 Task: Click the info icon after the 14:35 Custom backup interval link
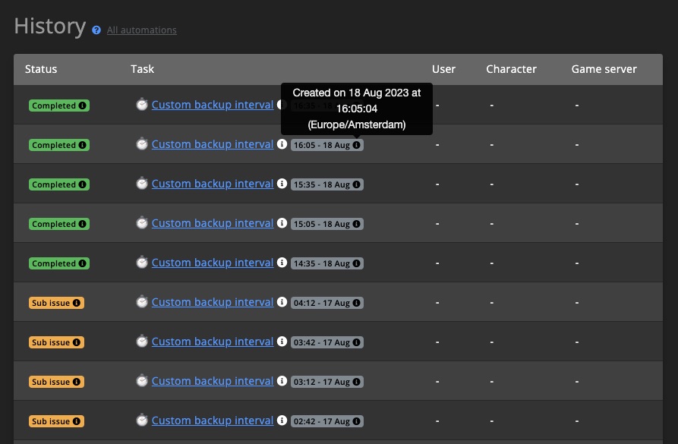[282, 263]
